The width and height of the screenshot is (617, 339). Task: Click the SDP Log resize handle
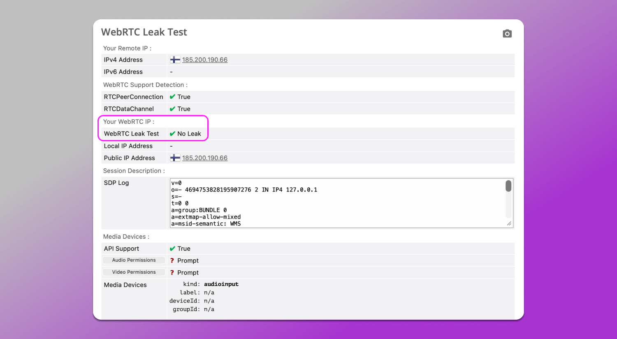point(509,224)
